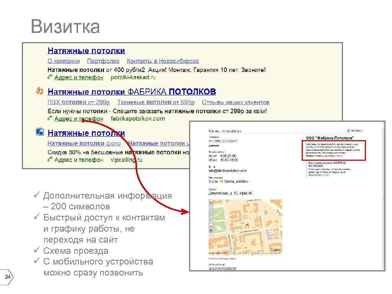Click the 'Если нужны потолки' ad description text
Viewport: 392px width, 294px height.
coord(157,111)
